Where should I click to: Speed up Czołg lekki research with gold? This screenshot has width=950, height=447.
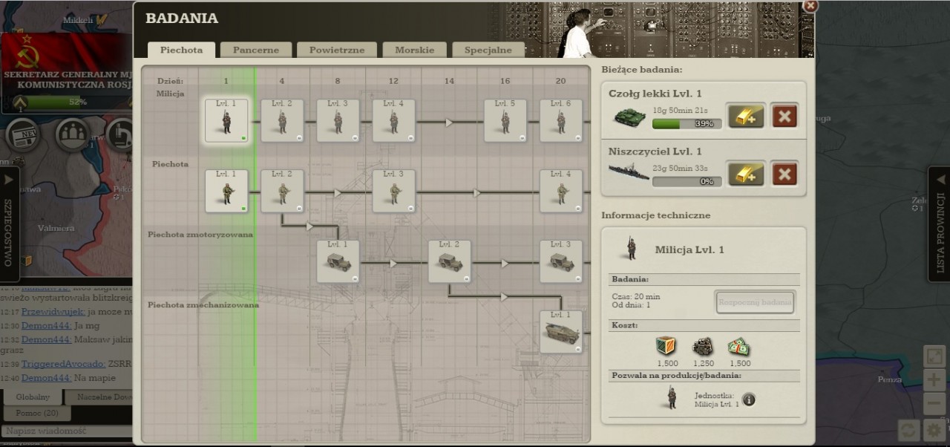746,116
